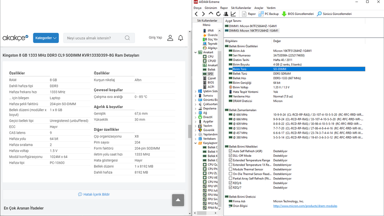
Task: Toggle Partial Array Self Refresh checkbox
Action: (230, 179)
